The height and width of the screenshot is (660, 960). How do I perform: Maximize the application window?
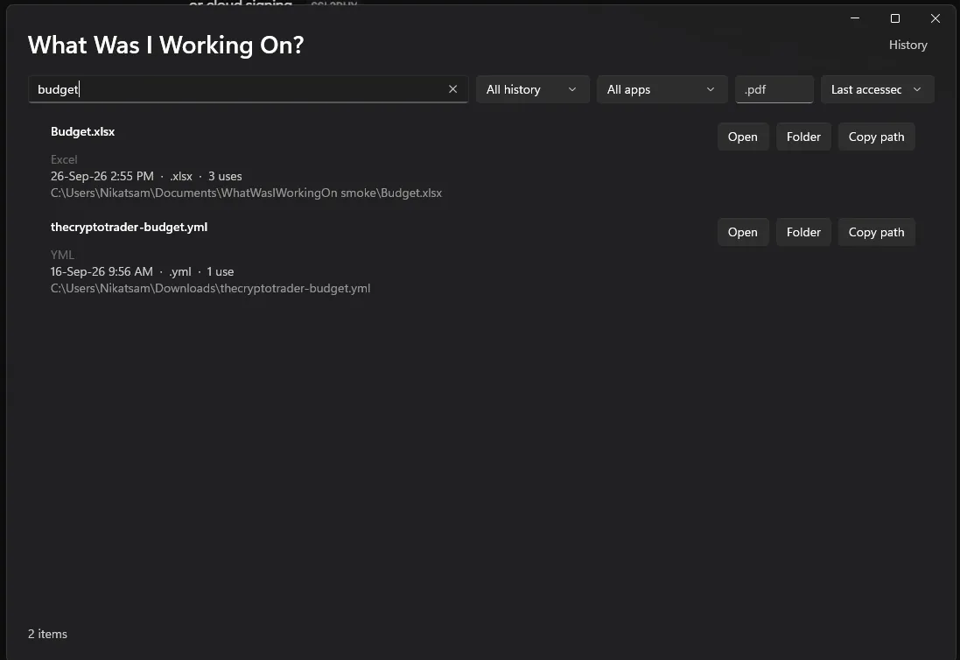coord(894,18)
